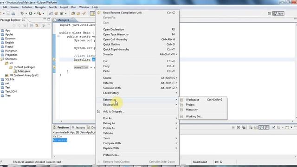
Task: Maximize the Package Explorer view
Action: tap(49, 19)
